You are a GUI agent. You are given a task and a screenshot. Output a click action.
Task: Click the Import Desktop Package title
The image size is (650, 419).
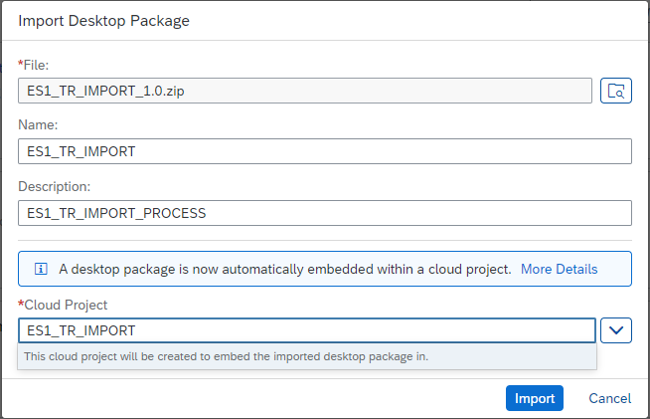click(103, 21)
